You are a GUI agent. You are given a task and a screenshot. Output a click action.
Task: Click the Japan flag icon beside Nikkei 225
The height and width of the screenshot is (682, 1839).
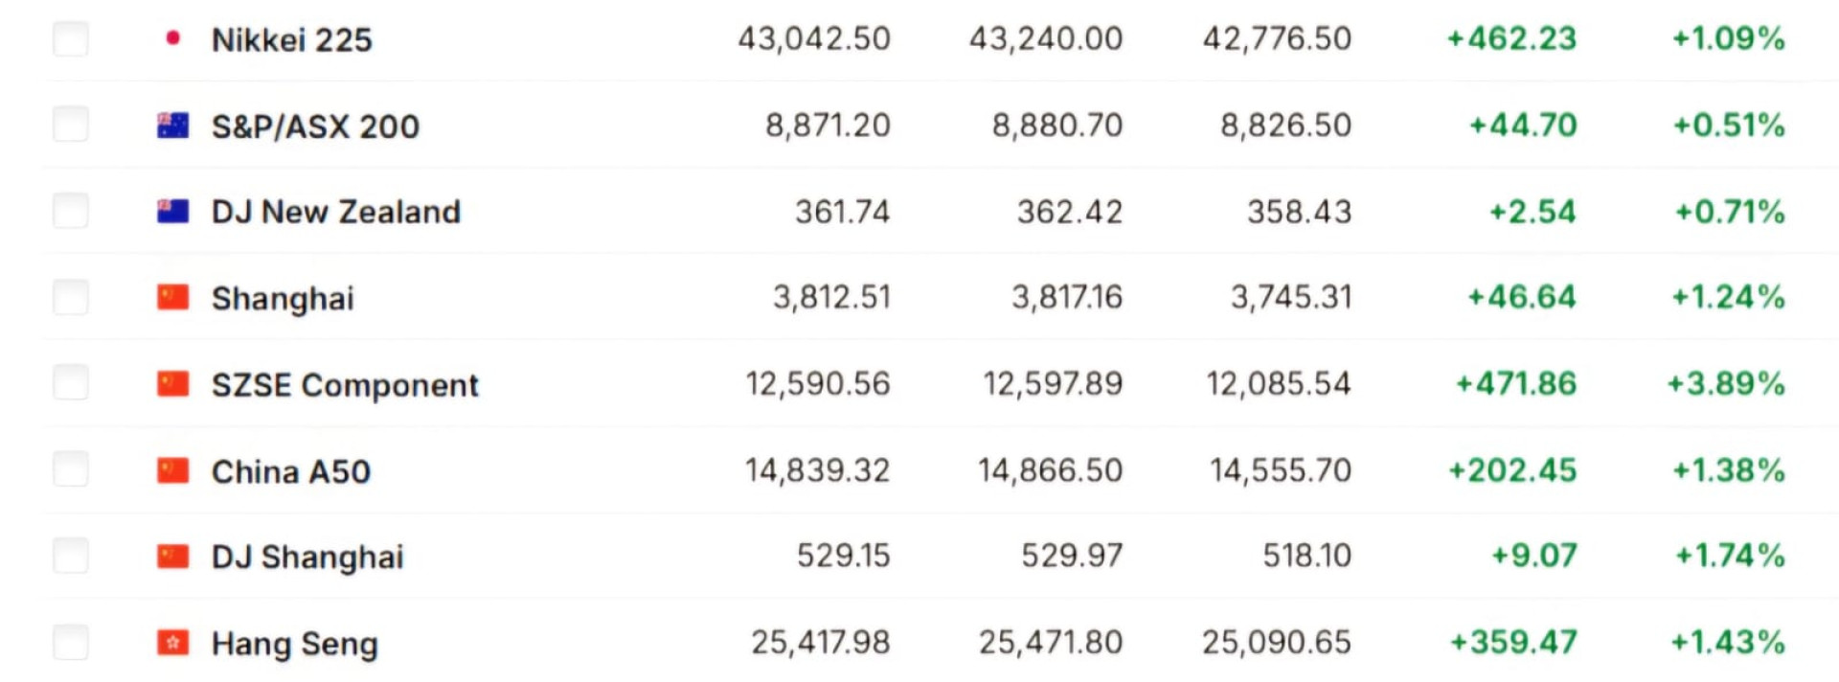172,38
